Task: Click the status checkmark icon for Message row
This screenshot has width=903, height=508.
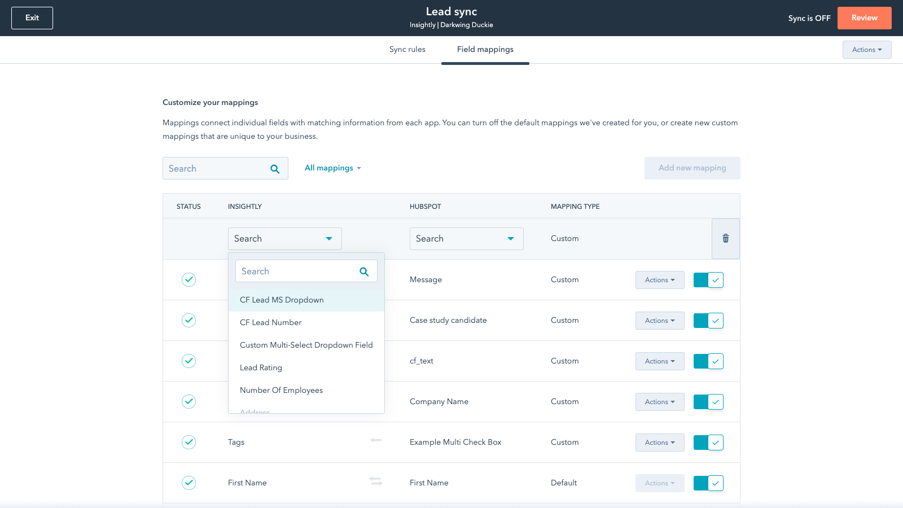Action: (189, 279)
